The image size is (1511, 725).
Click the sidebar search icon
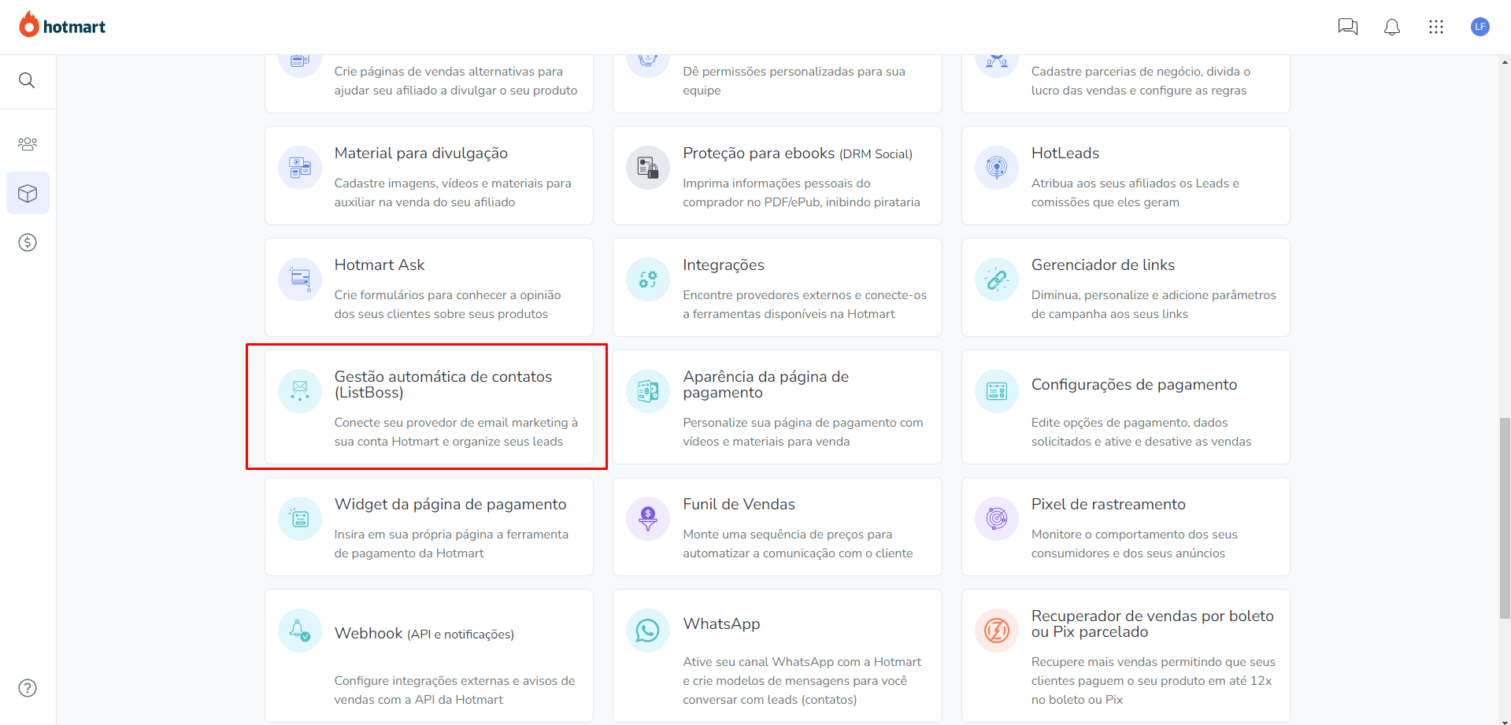point(27,80)
